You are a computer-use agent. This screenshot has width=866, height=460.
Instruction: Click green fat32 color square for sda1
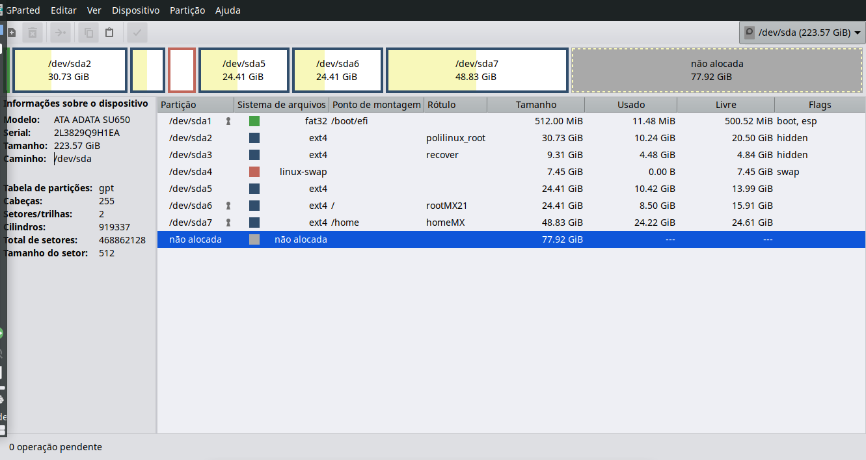tap(254, 121)
